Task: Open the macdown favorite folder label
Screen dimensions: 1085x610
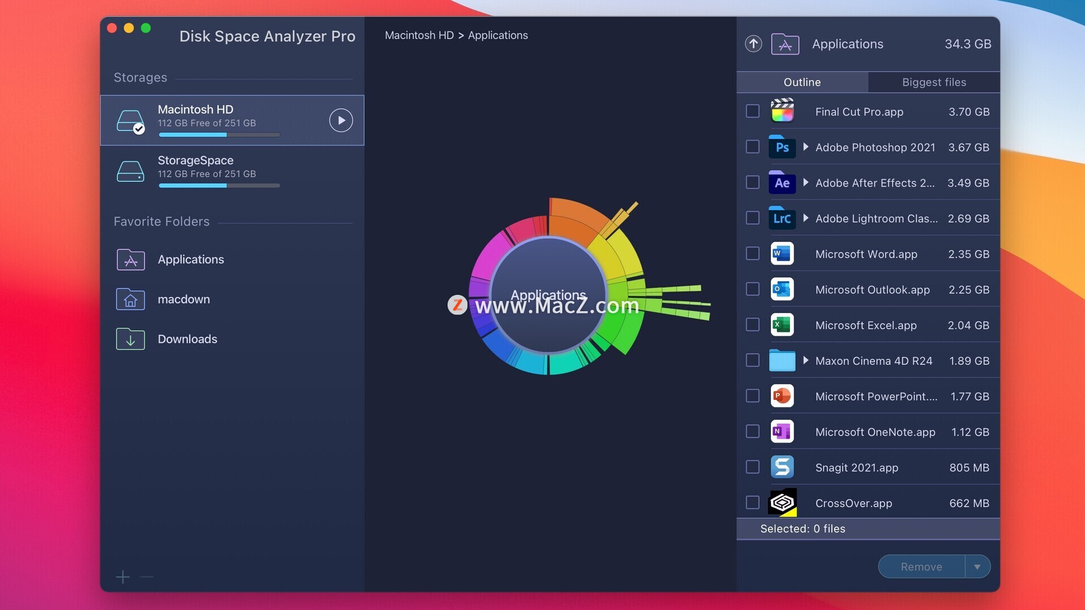Action: [x=184, y=299]
